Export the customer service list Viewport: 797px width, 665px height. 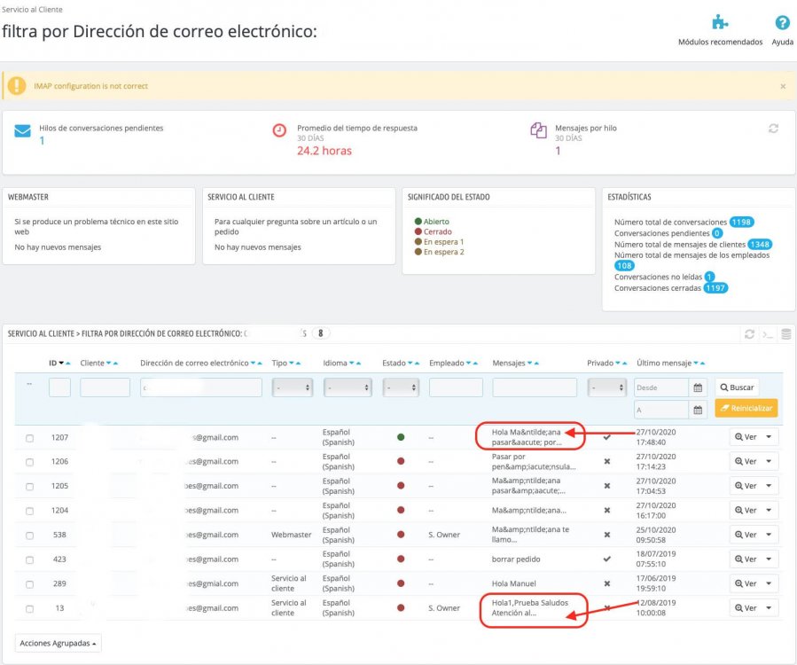point(786,334)
